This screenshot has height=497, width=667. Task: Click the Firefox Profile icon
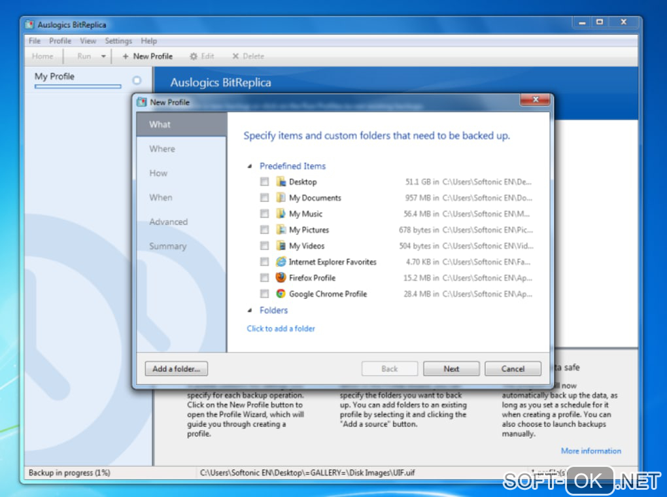tap(281, 278)
